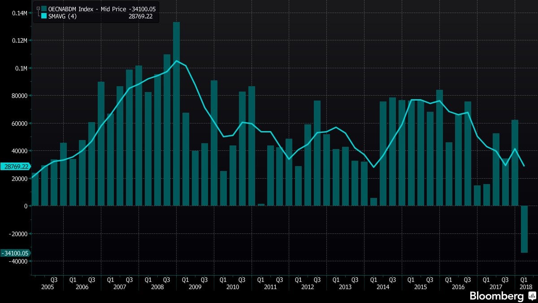
Task: Click the 0.14M y-axis tick label
Action: tap(20, 13)
